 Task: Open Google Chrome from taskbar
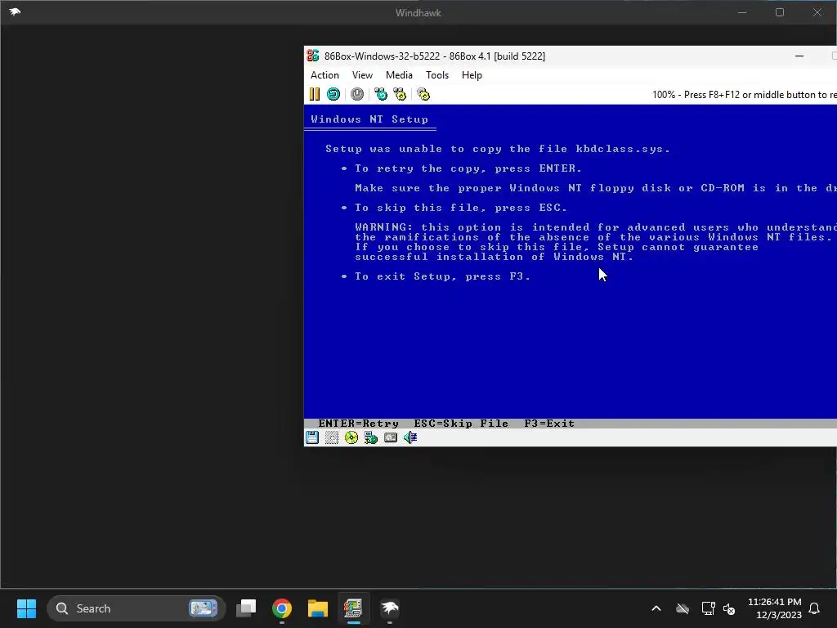(282, 608)
